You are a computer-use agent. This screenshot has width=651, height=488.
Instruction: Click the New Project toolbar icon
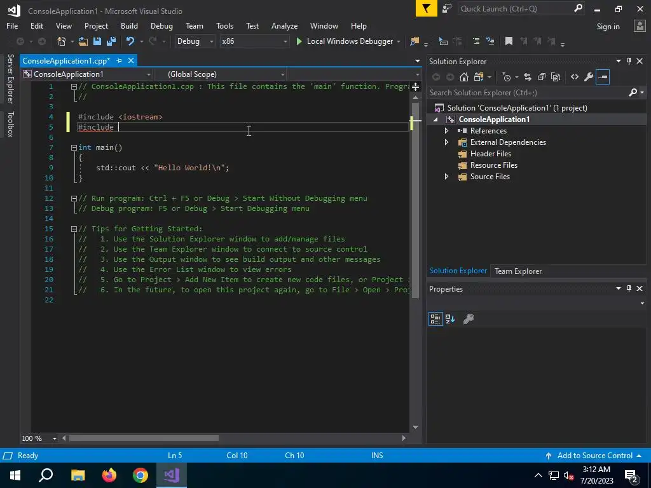(62, 41)
